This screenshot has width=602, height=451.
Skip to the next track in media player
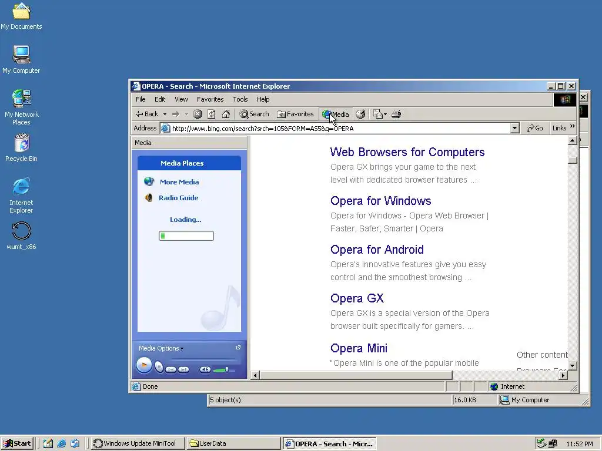(183, 370)
